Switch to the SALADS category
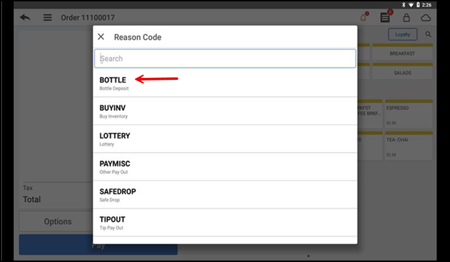This screenshot has height=262, width=450. (x=402, y=73)
